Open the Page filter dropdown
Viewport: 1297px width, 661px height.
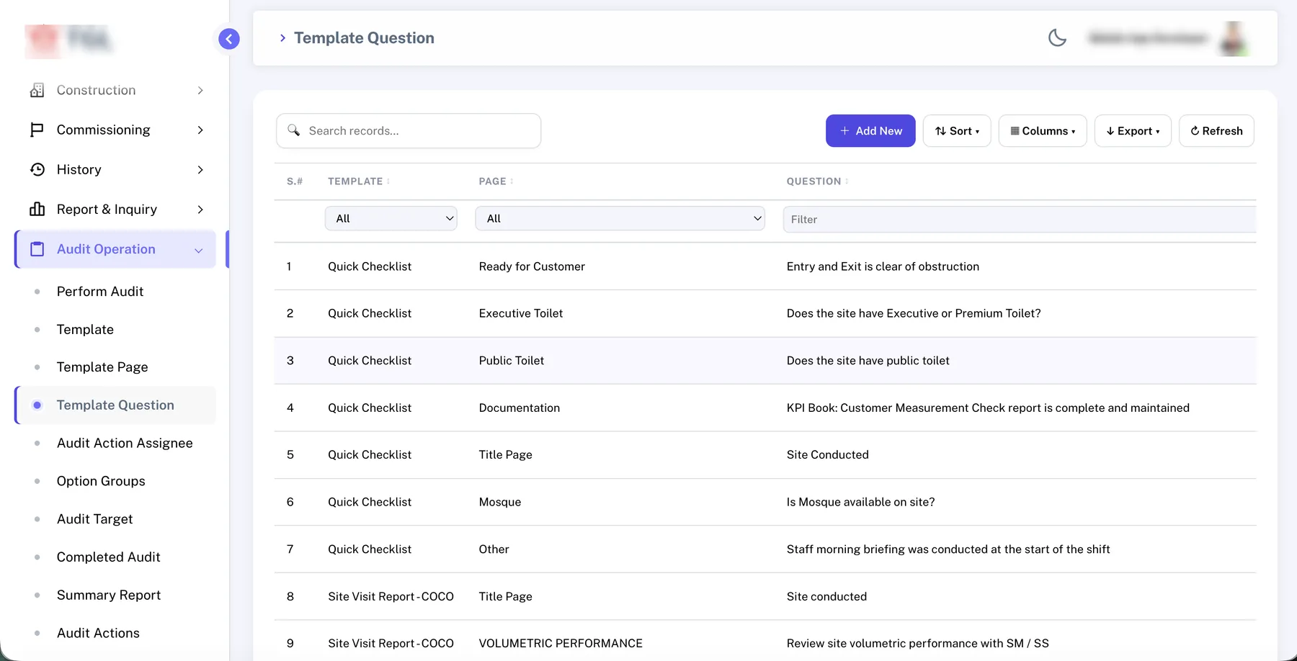620,218
